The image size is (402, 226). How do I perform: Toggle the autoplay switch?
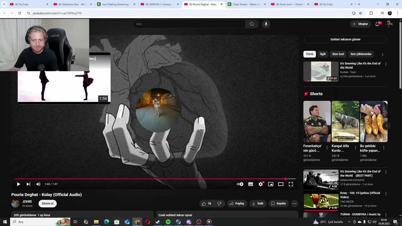click(240, 184)
